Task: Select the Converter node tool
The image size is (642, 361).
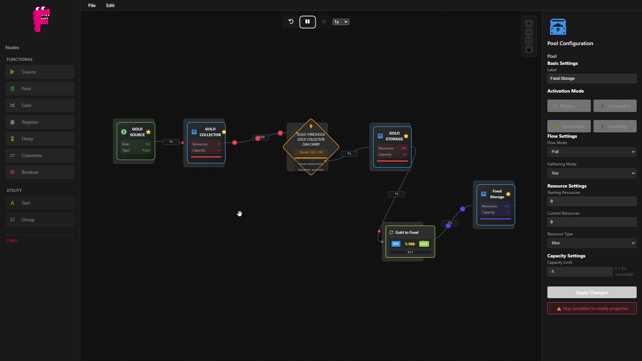Action: [40, 155]
